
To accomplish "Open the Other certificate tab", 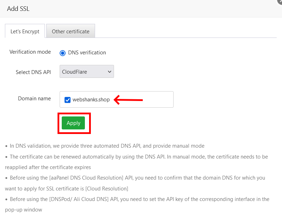I will pyautogui.click(x=70, y=31).
